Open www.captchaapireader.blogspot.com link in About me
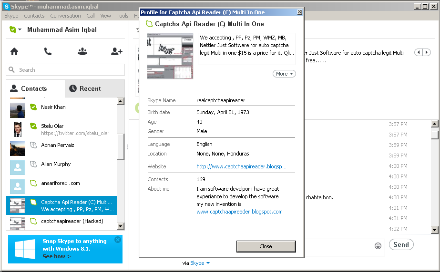The width and height of the screenshot is (440, 272). 239,212
